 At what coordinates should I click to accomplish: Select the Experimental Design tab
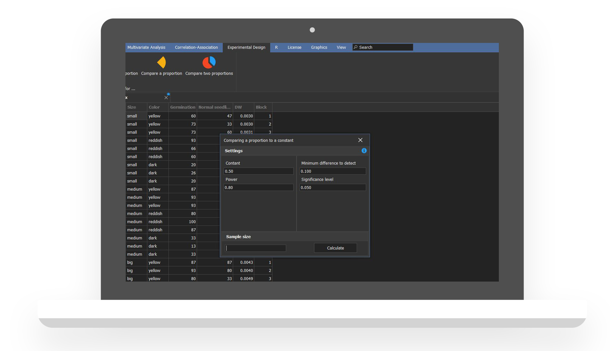pyautogui.click(x=246, y=47)
